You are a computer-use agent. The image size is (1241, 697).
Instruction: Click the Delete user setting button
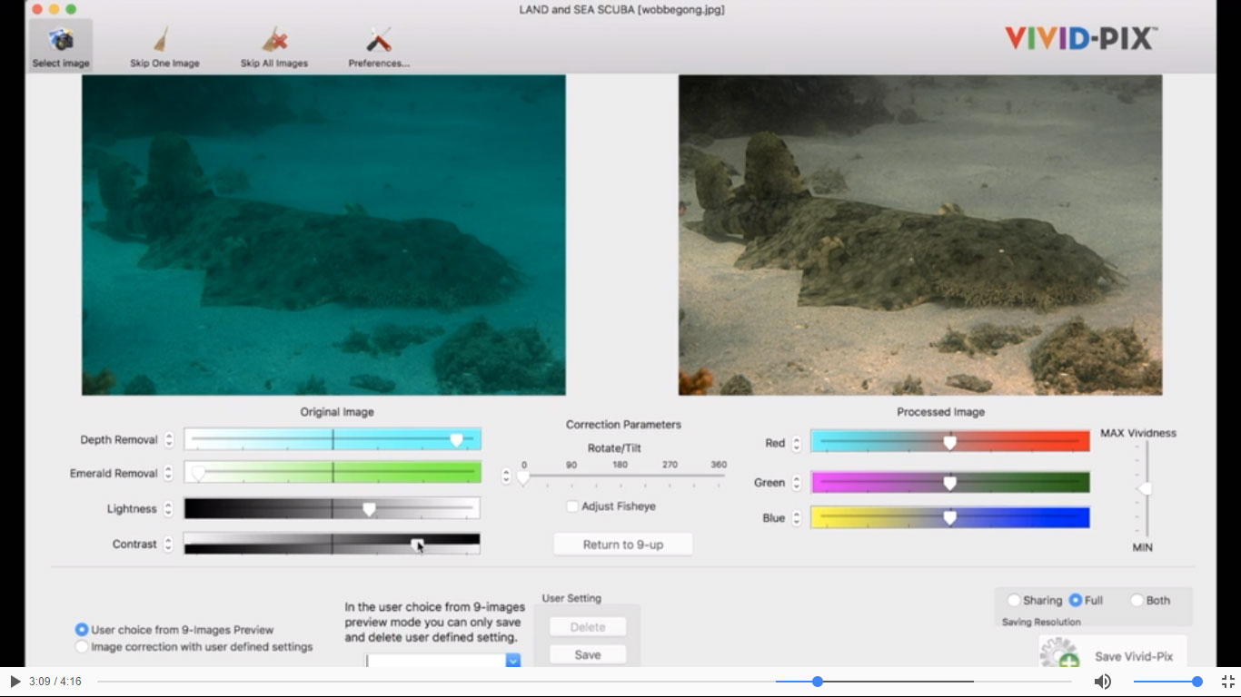tap(587, 626)
